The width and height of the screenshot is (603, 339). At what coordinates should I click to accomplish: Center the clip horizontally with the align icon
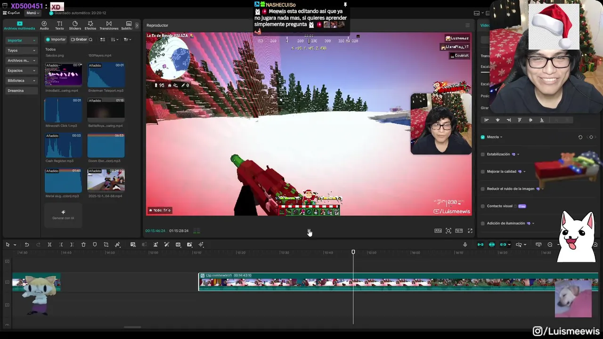pos(497,120)
